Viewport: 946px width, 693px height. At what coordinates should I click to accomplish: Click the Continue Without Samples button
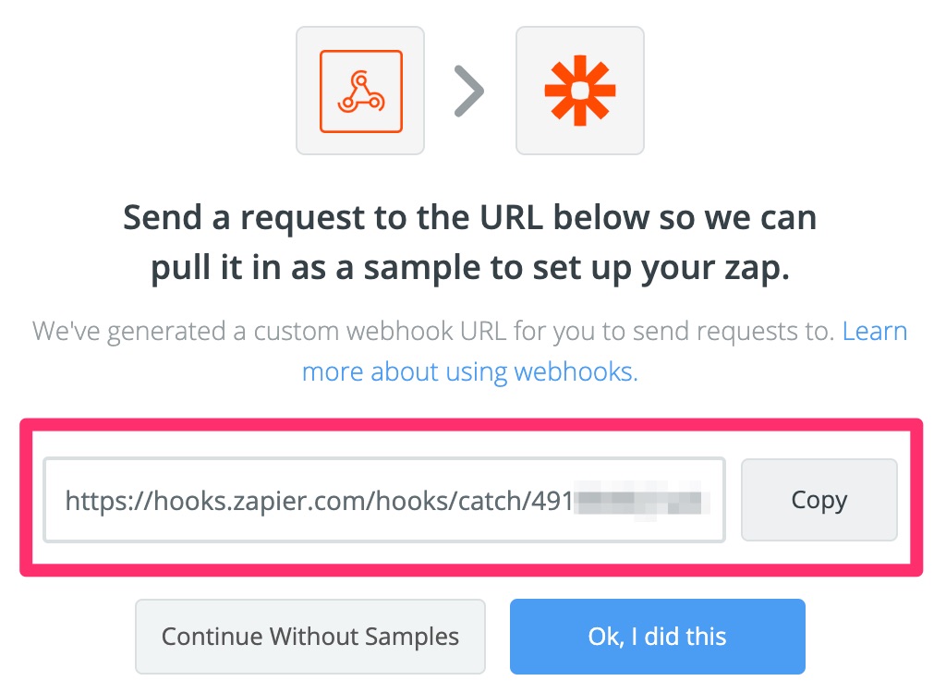(x=310, y=636)
